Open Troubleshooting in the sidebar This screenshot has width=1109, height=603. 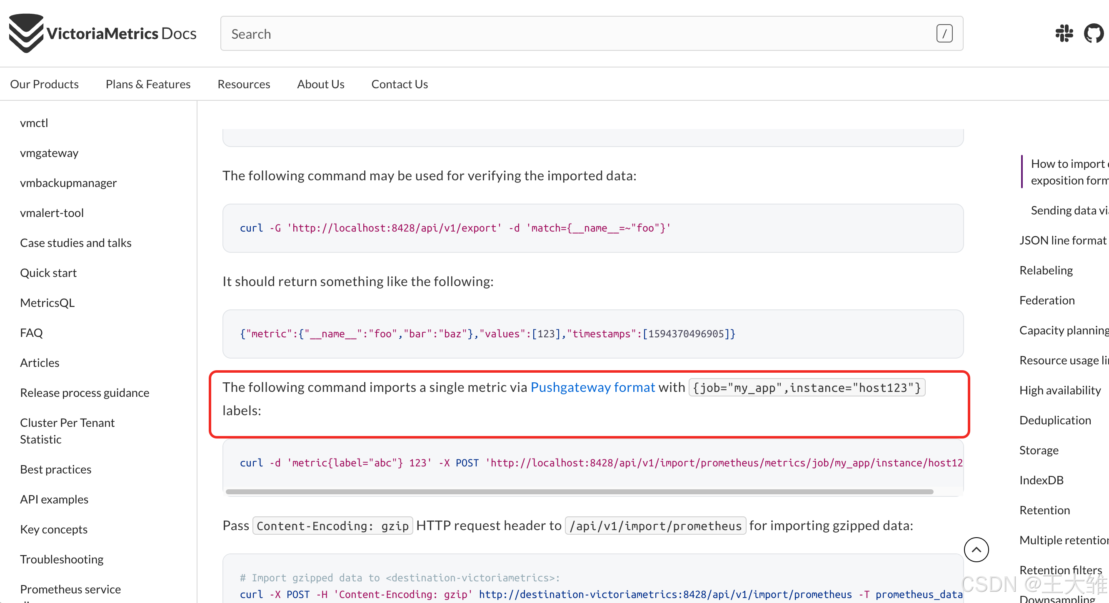click(x=62, y=559)
